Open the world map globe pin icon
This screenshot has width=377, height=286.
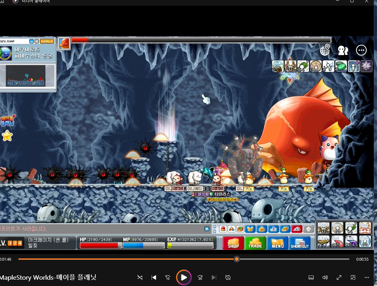[x=325, y=50]
